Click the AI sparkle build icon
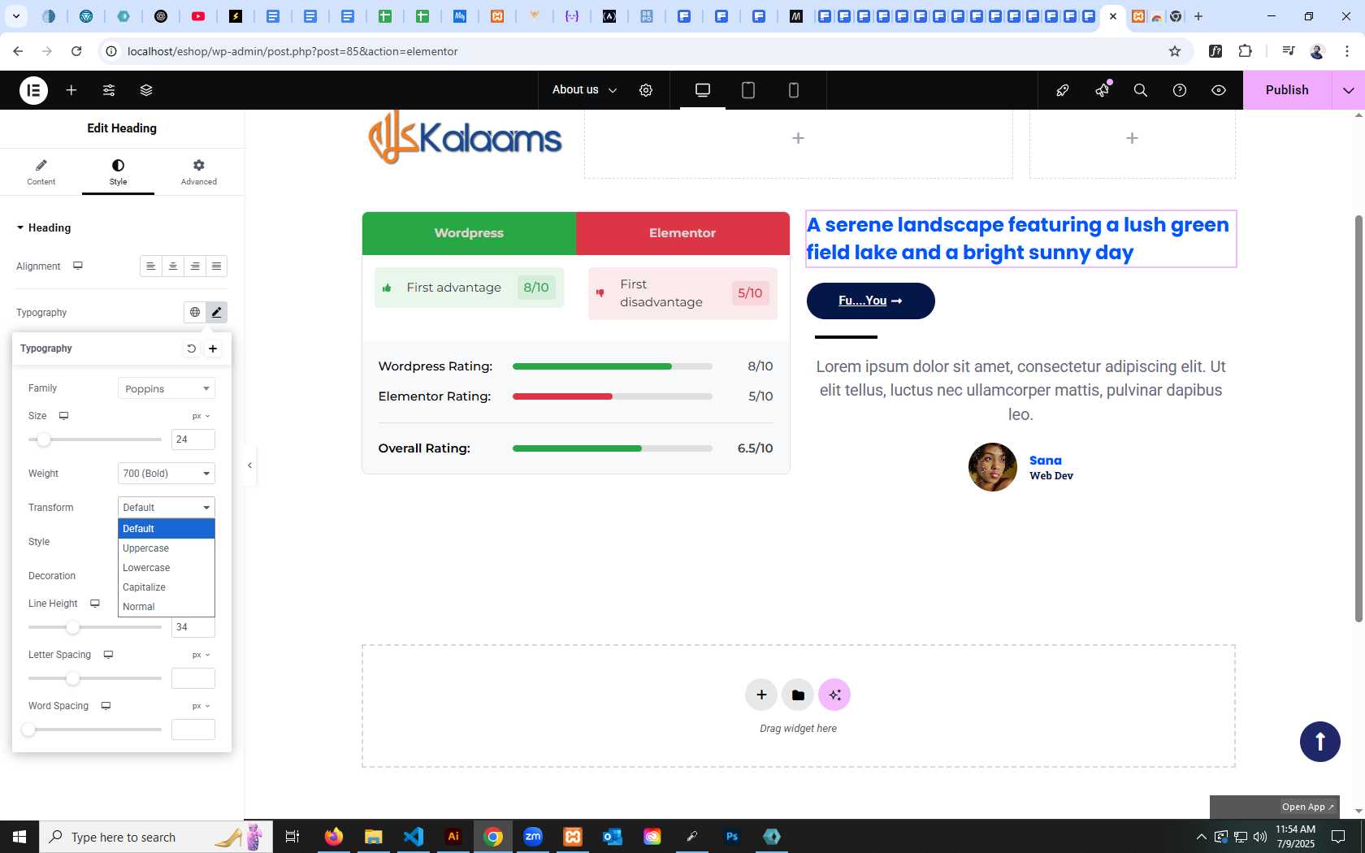 (x=834, y=695)
